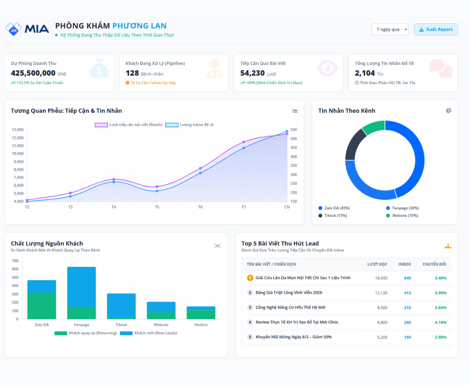Click the clock icon beside Thời Gian Phản Hồi
Viewport: 470px width, 385px height.
(x=357, y=83)
